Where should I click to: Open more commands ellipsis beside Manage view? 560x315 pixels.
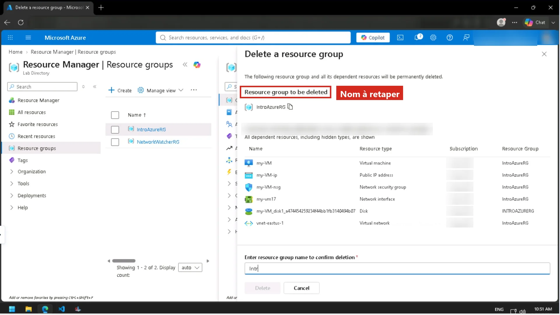(x=194, y=90)
